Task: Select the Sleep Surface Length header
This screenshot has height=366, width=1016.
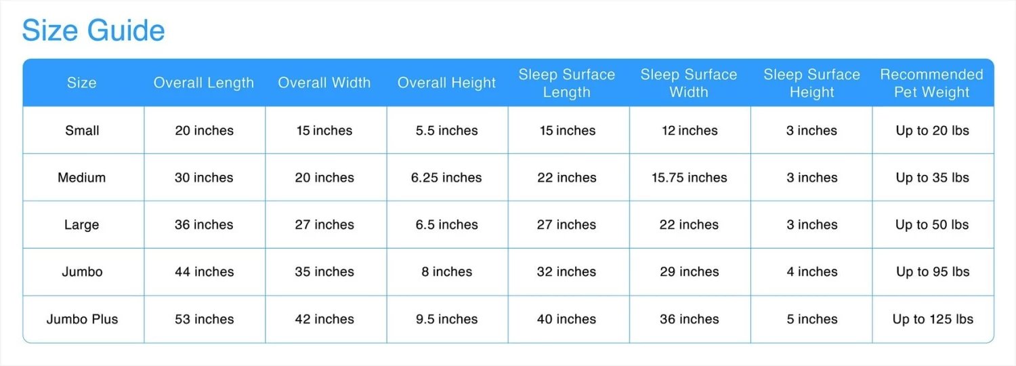Action: tap(567, 83)
